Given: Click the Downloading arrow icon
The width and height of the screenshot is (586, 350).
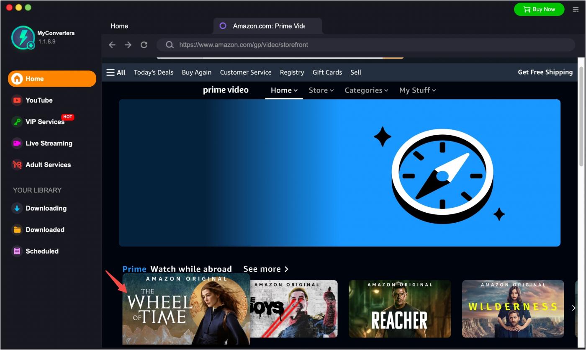Looking at the screenshot, I should [17, 208].
